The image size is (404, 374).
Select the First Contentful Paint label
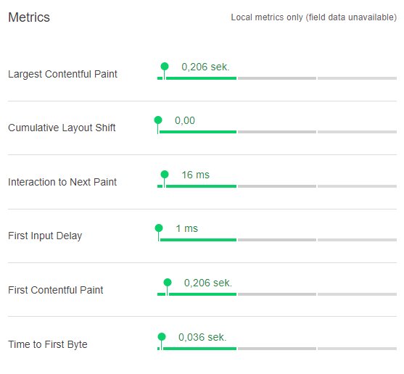(56, 290)
